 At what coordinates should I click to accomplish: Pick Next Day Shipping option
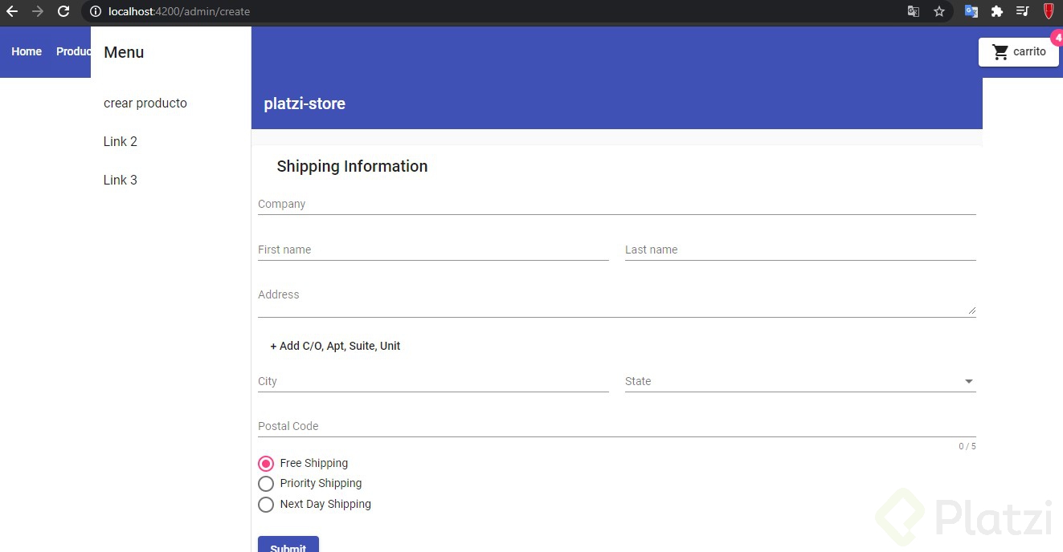click(266, 505)
